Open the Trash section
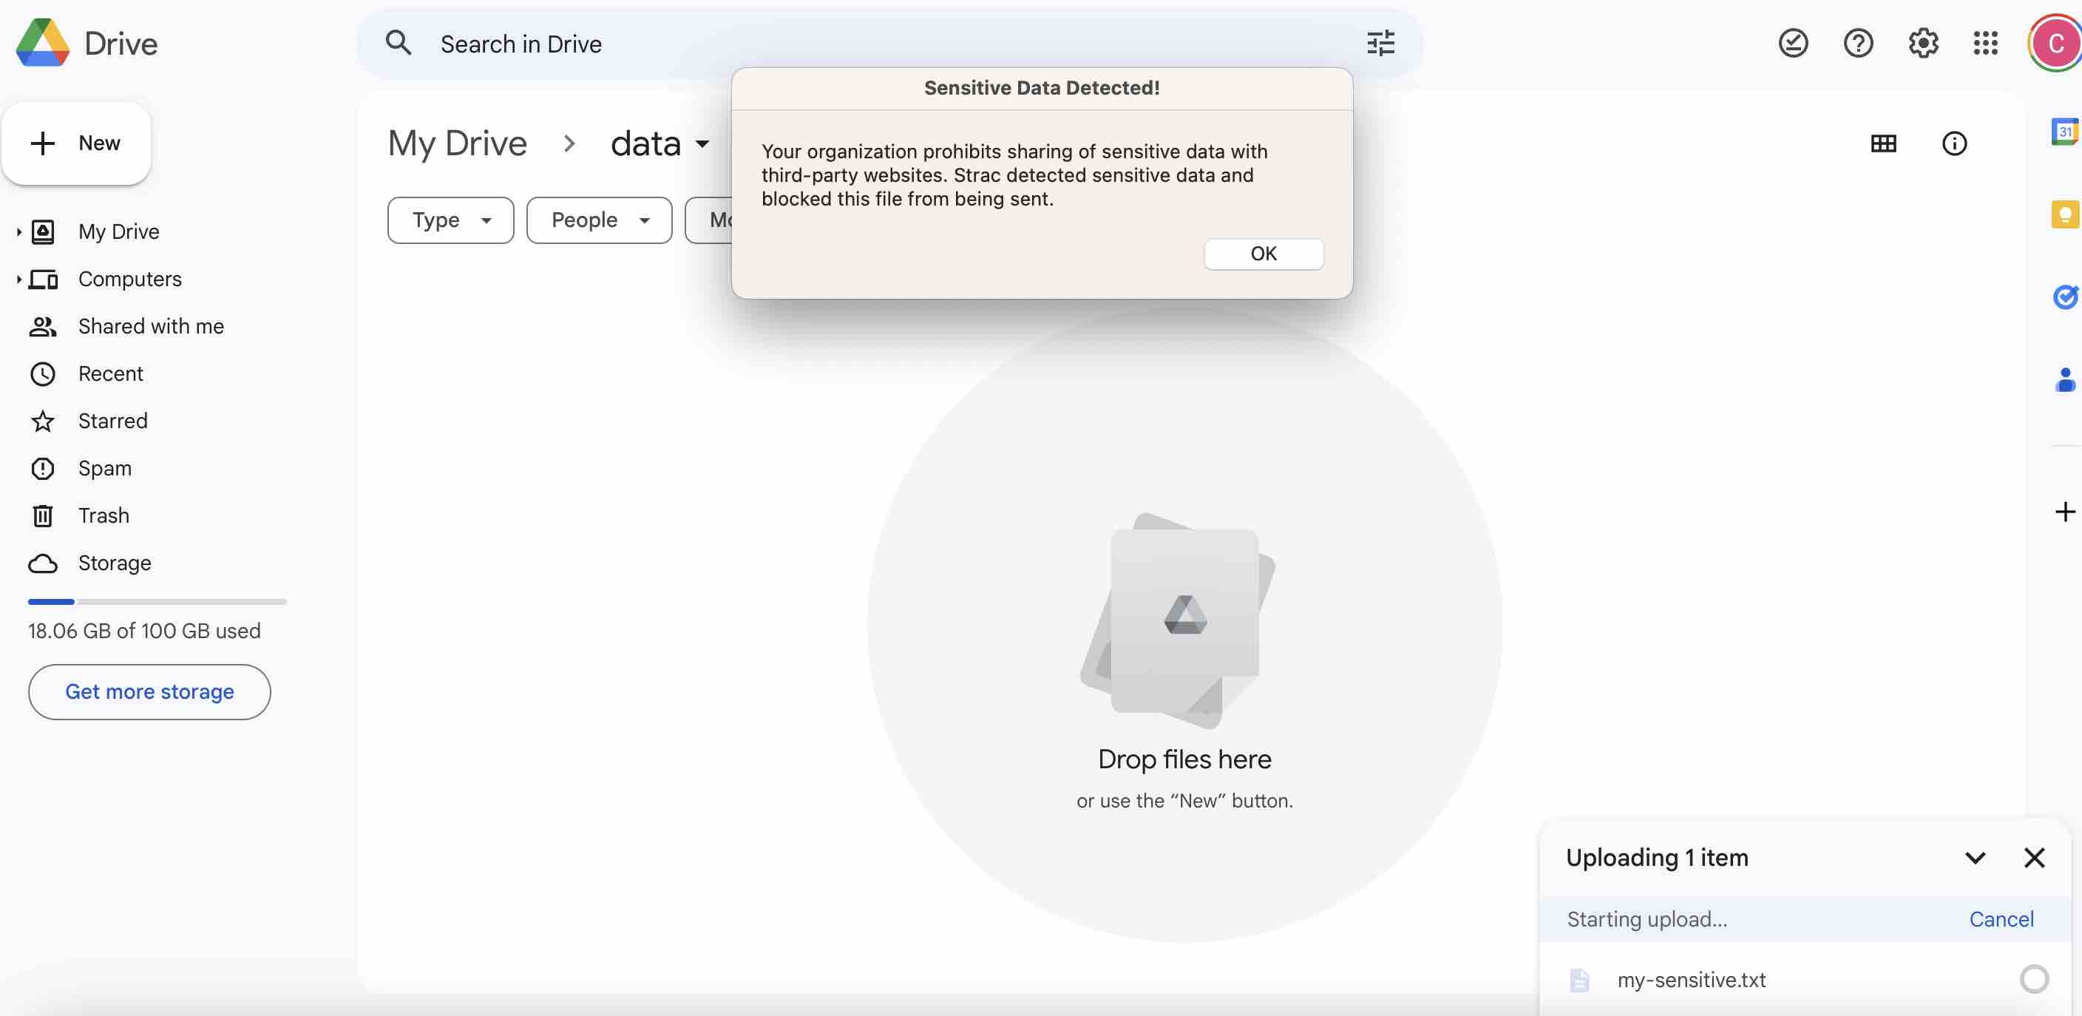The image size is (2082, 1016). click(x=104, y=515)
